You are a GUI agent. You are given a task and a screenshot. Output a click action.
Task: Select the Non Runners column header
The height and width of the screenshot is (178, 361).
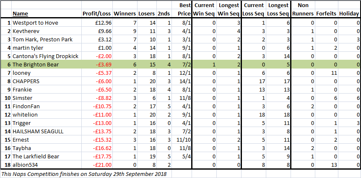(x=303, y=10)
